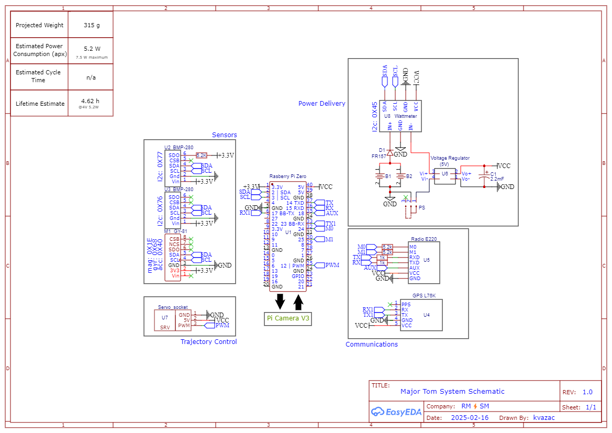The height and width of the screenshot is (433, 612).
Task: Select the PWM net port beside Raspberry Pi
Action: pos(327,265)
